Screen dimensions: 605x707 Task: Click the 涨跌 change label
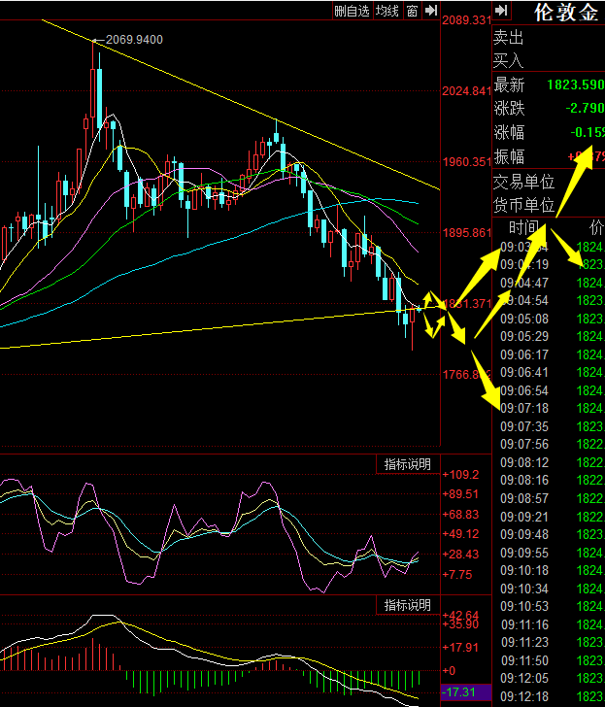pos(509,108)
